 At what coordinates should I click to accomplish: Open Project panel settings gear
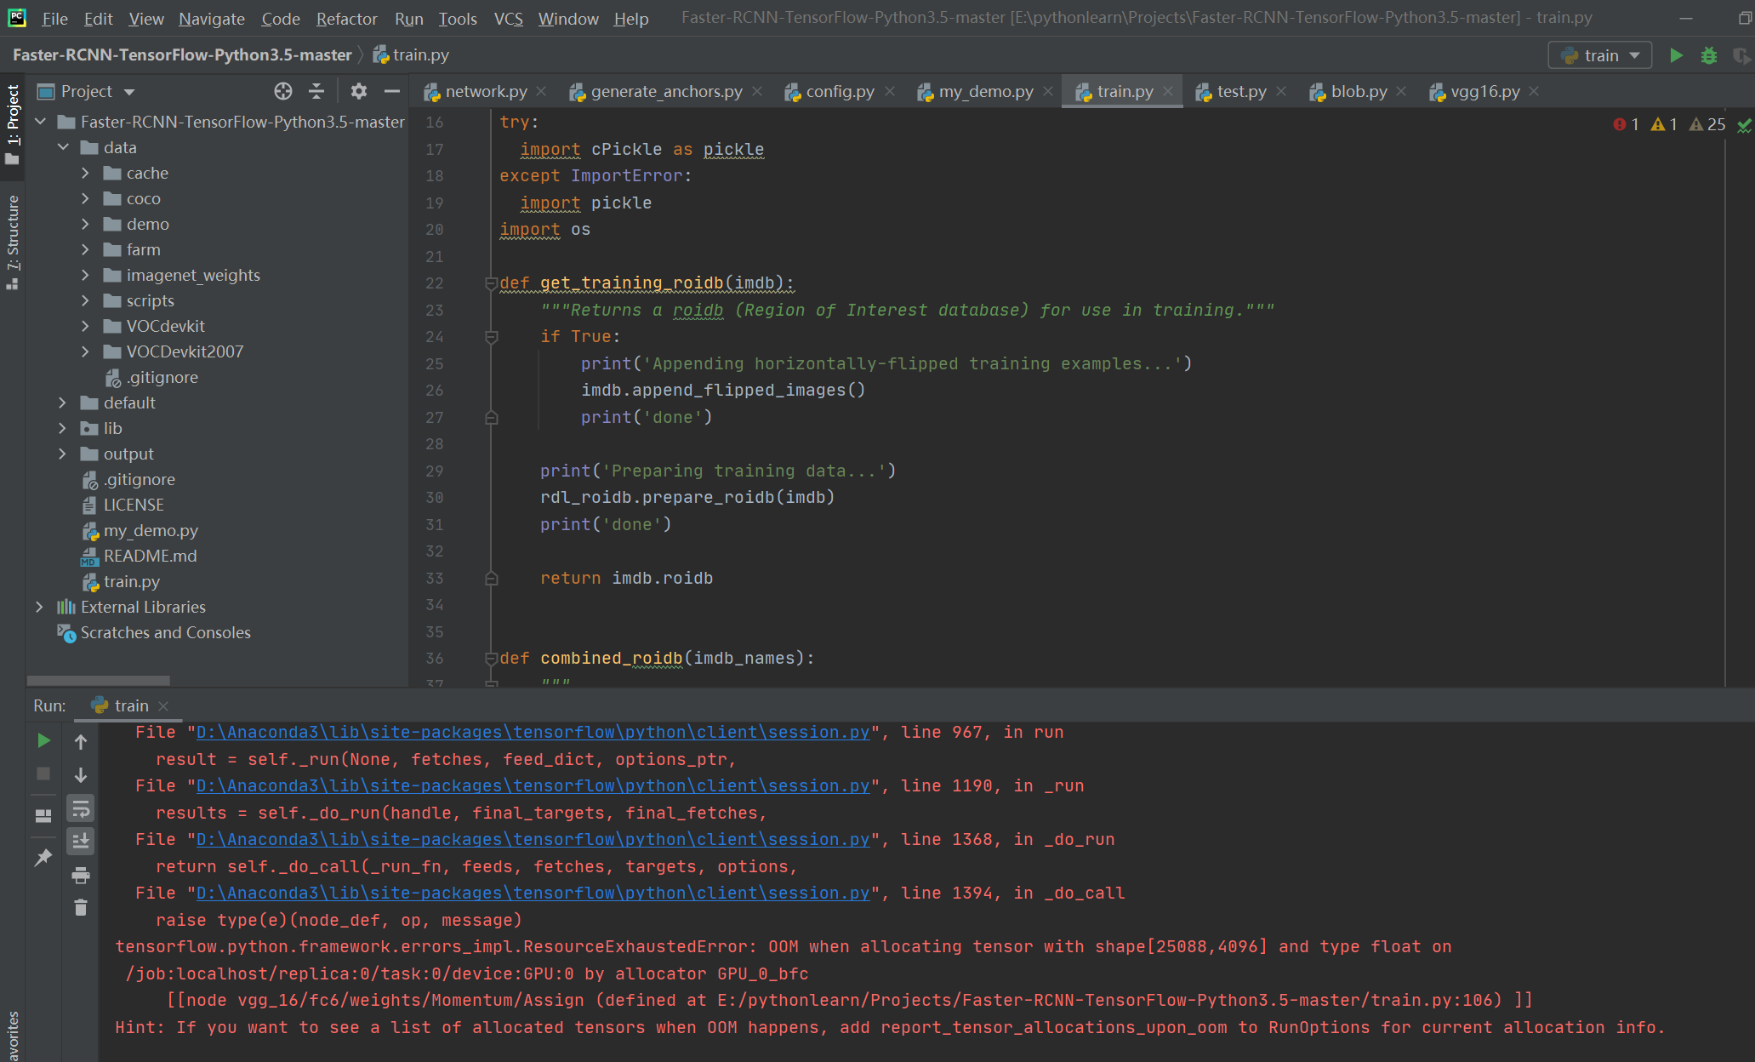point(359,91)
